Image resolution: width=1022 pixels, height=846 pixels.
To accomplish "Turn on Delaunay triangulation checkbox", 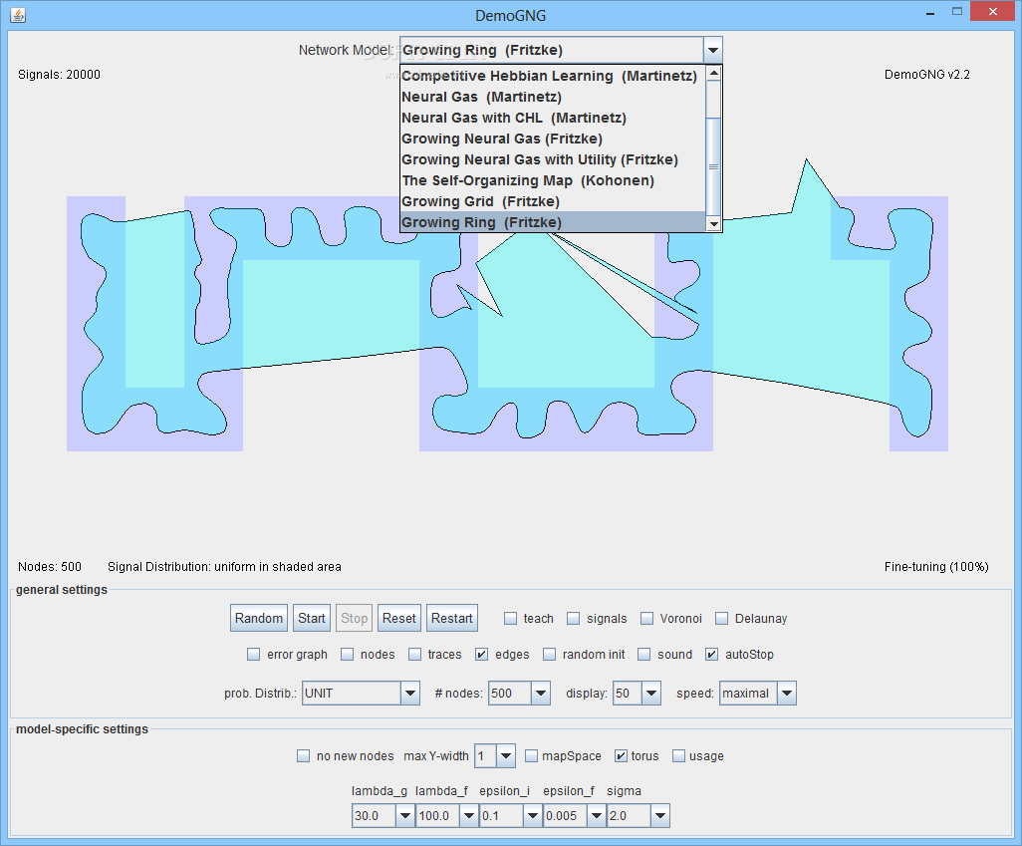I will (721, 619).
